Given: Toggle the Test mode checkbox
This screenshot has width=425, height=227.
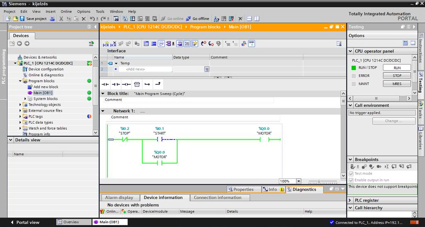Looking at the screenshot, I should coord(351,173).
